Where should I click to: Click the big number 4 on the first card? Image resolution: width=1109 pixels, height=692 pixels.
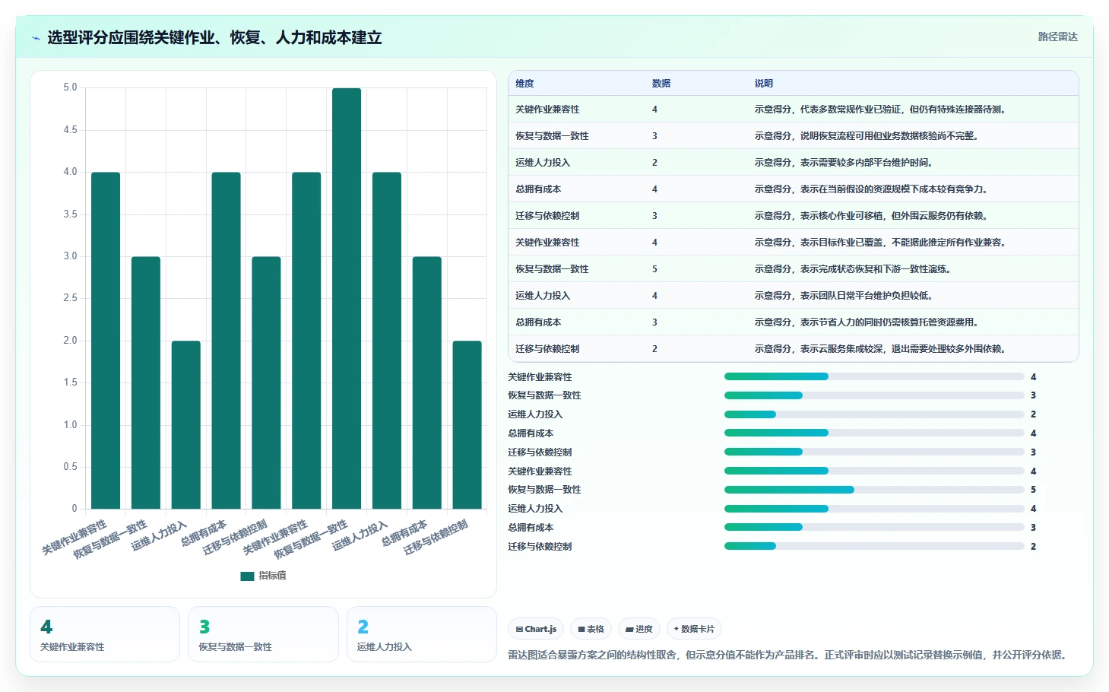(x=46, y=627)
